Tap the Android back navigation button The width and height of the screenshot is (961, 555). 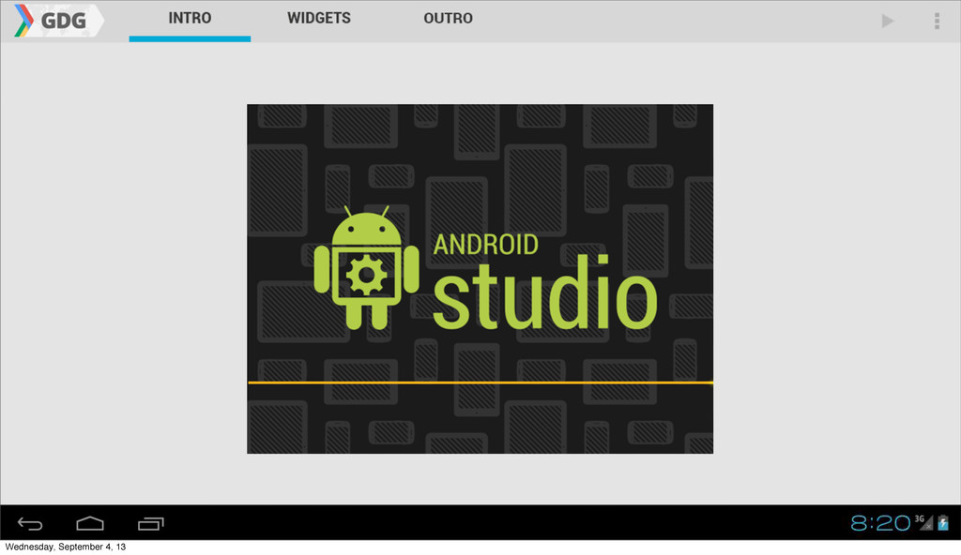point(29,524)
